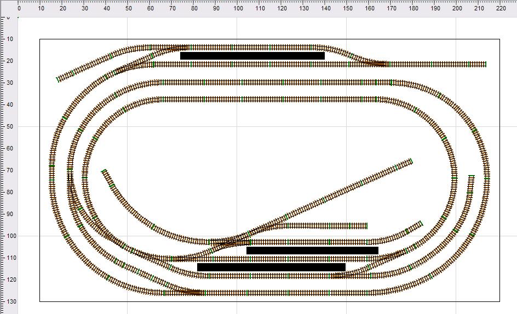Image resolution: width=517 pixels, height=314 pixels.
Task: Click the 170 mark on the horizontal ruler
Action: pyautogui.click(x=392, y=8)
